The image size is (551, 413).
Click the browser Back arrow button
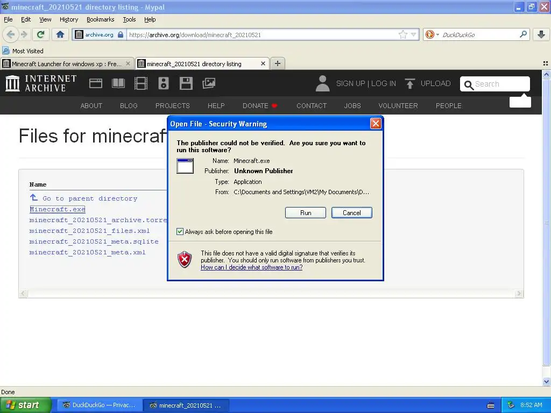pos(11,34)
